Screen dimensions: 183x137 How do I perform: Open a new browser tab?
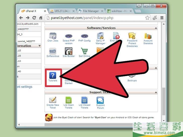138,11
